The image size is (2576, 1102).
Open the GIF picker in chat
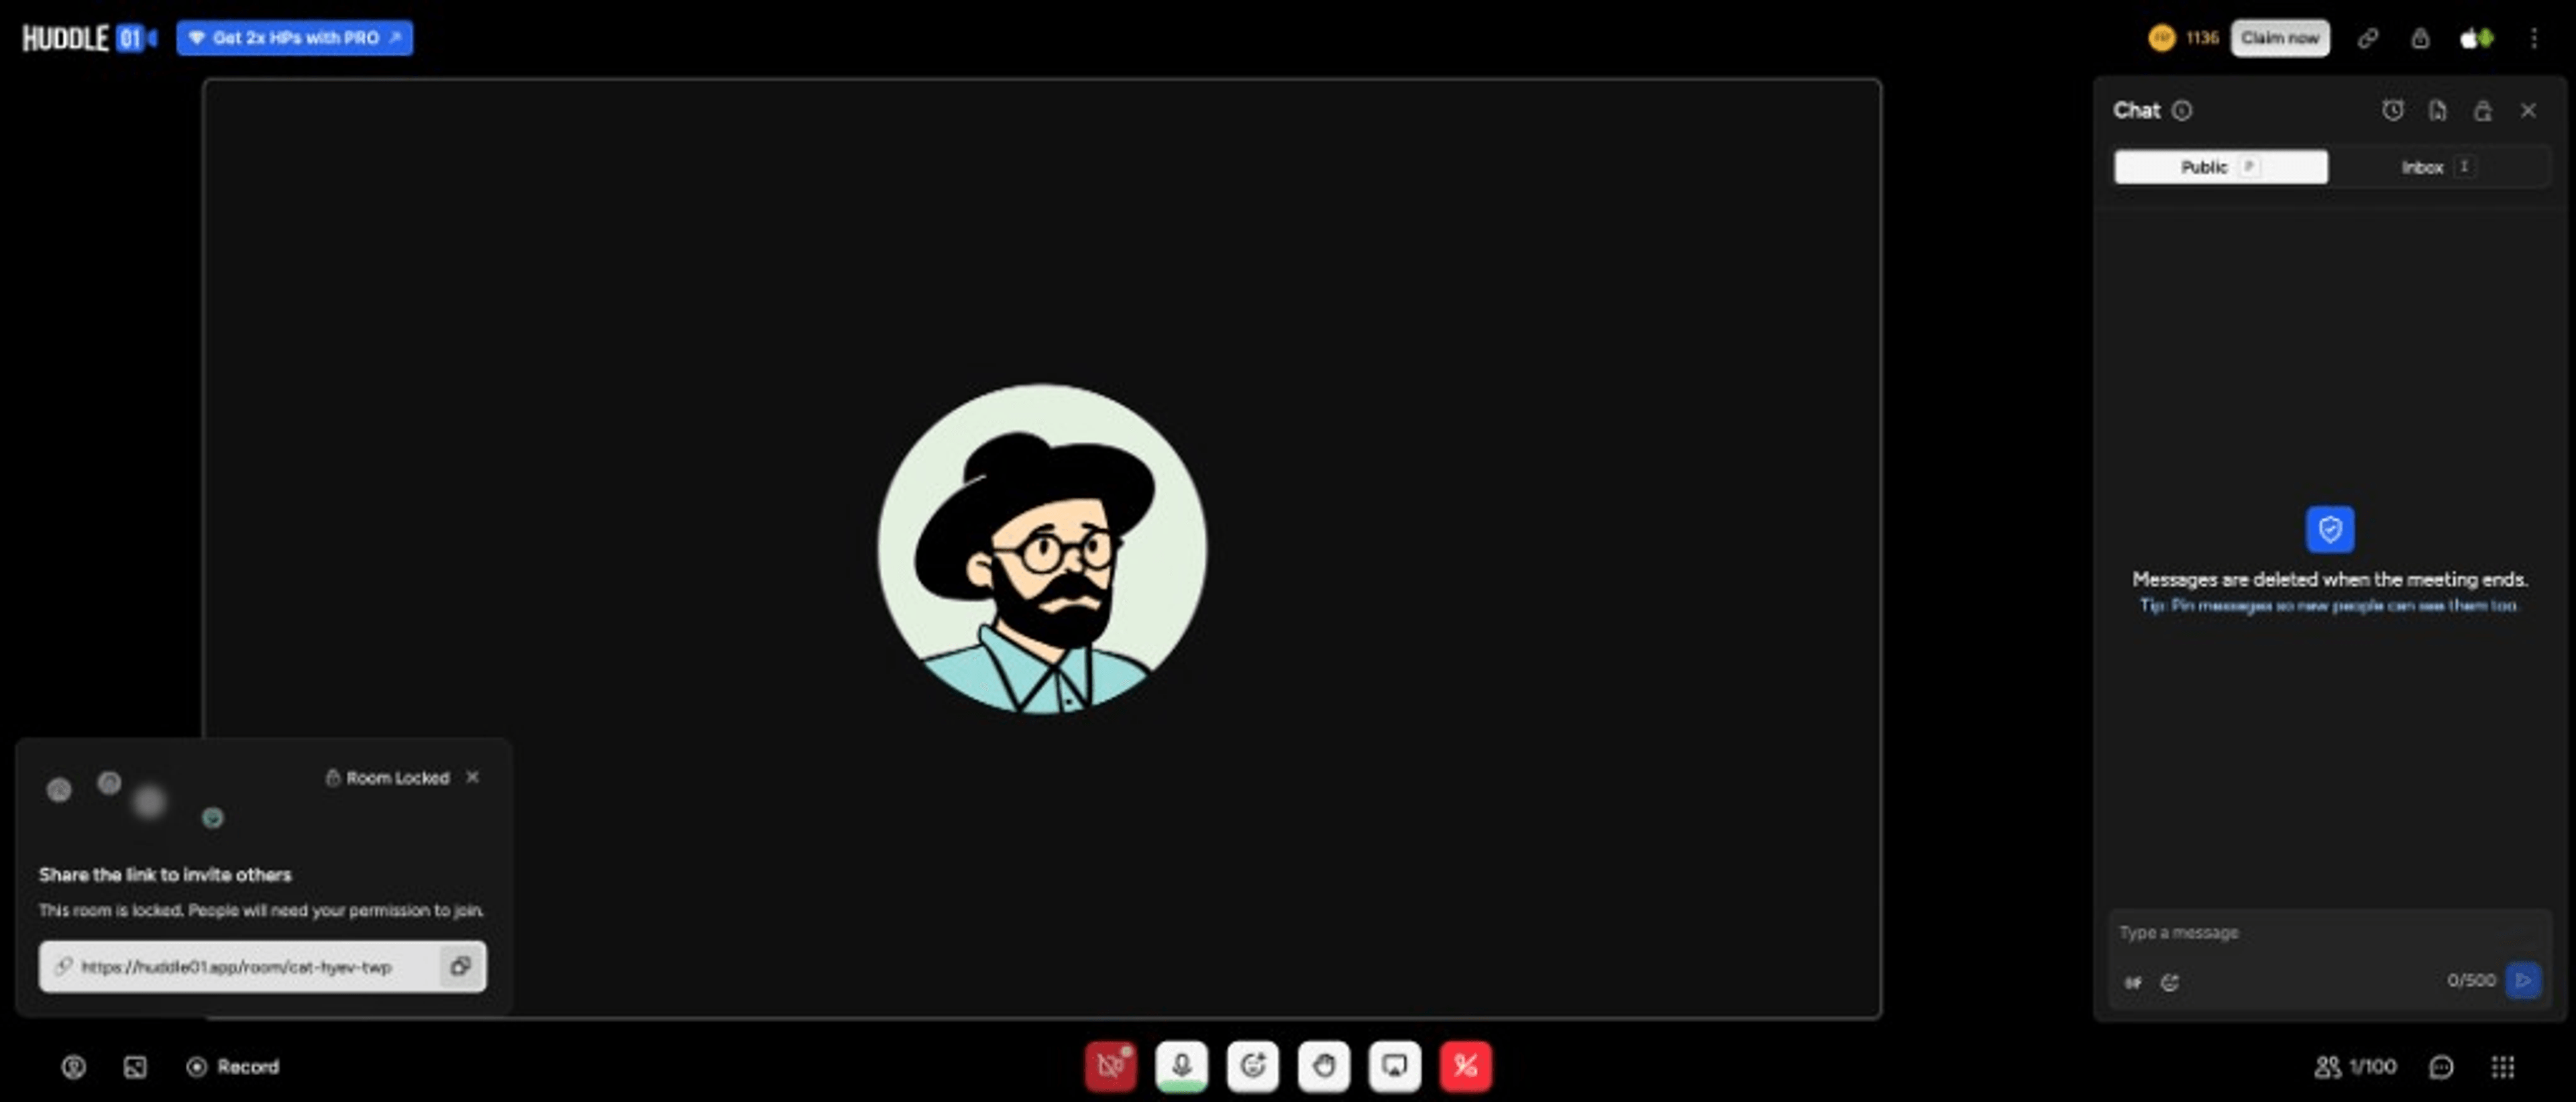coord(2133,982)
